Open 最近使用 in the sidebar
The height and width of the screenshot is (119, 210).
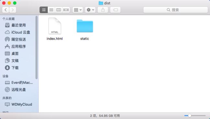(19, 25)
